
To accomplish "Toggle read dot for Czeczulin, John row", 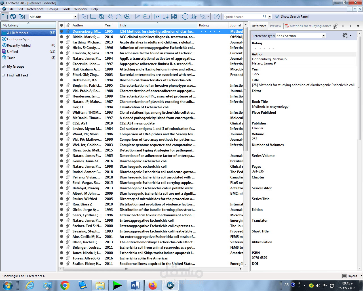I will pyautogui.click(x=62, y=64).
